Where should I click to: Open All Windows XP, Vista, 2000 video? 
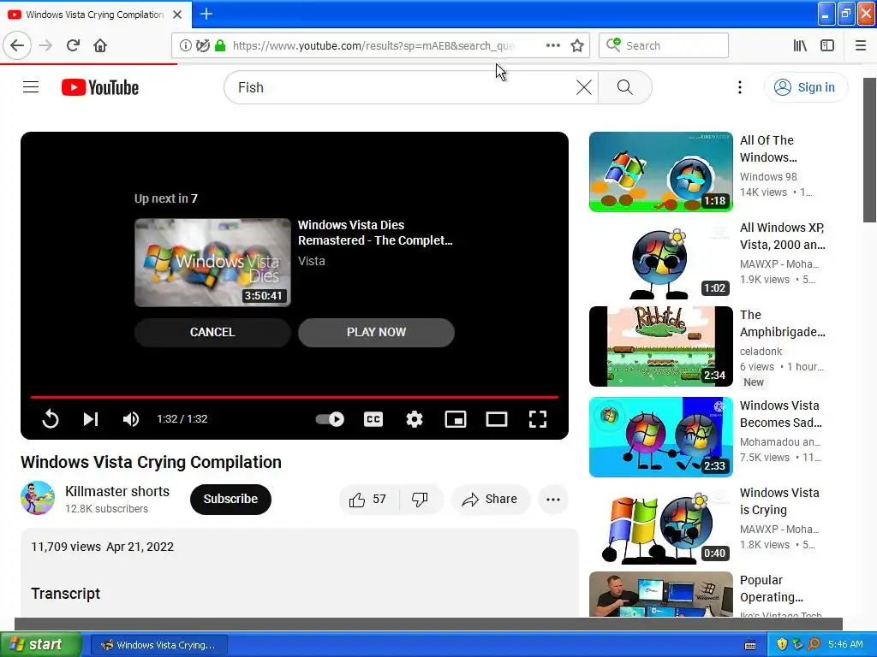click(660, 259)
